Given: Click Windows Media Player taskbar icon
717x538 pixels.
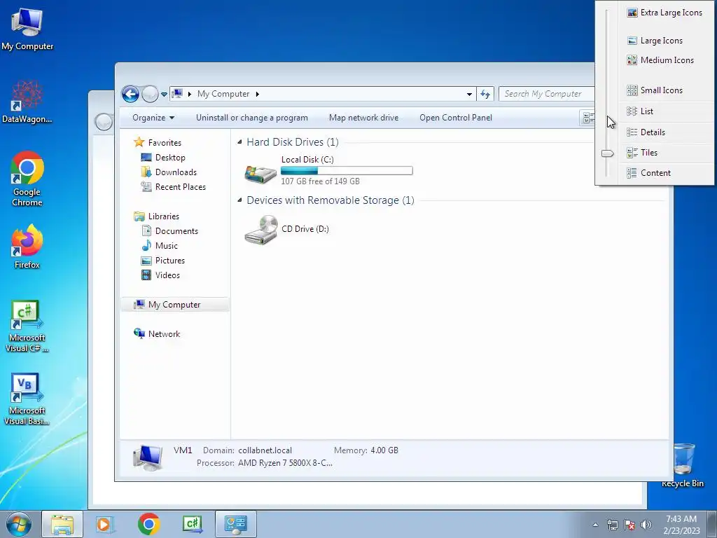Looking at the screenshot, I should click(105, 524).
